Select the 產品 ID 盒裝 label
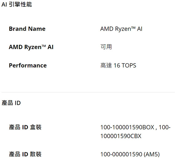The image size is (175, 167). (x=25, y=127)
